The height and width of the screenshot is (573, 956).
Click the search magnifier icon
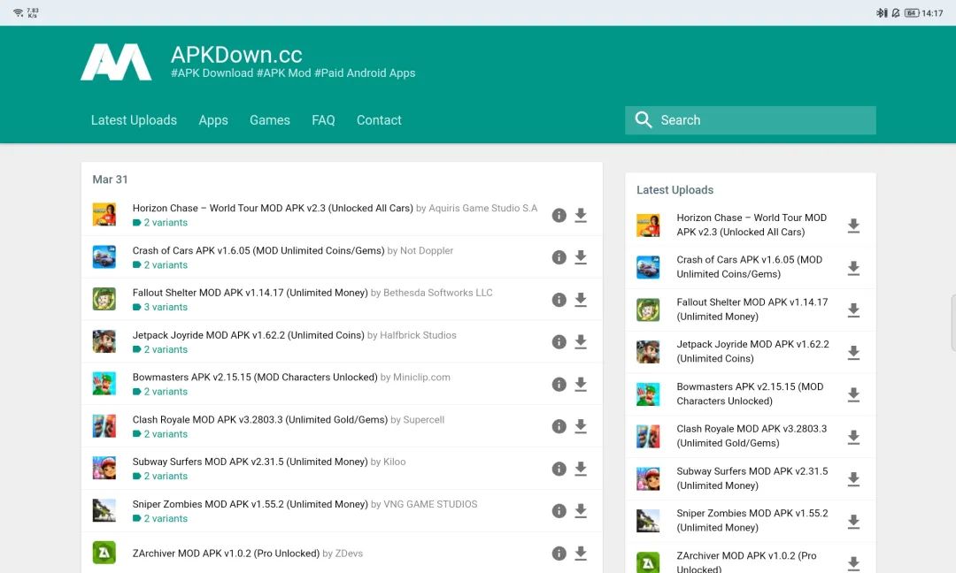644,119
